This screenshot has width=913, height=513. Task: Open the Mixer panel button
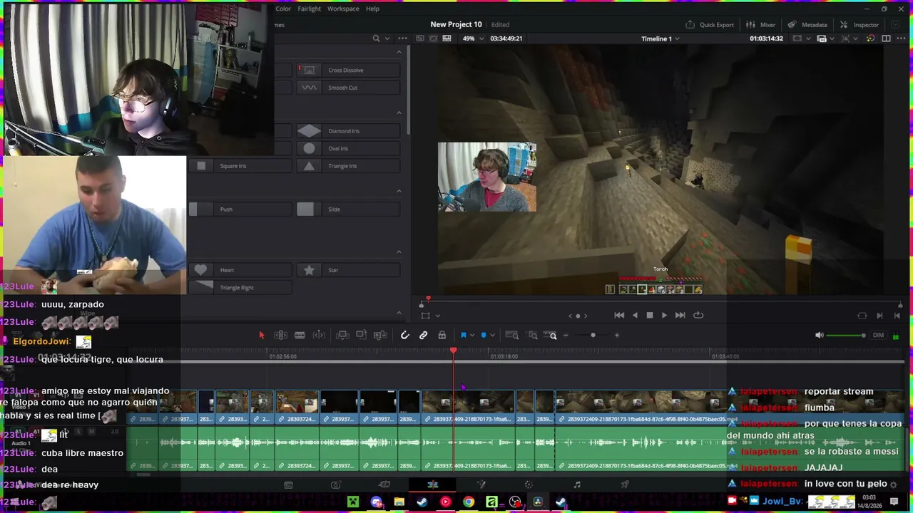(x=761, y=25)
